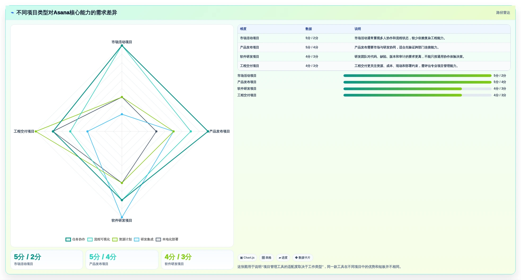The image size is (521, 280).
Task: Click the 维度 column header
Action: pyautogui.click(x=243, y=29)
